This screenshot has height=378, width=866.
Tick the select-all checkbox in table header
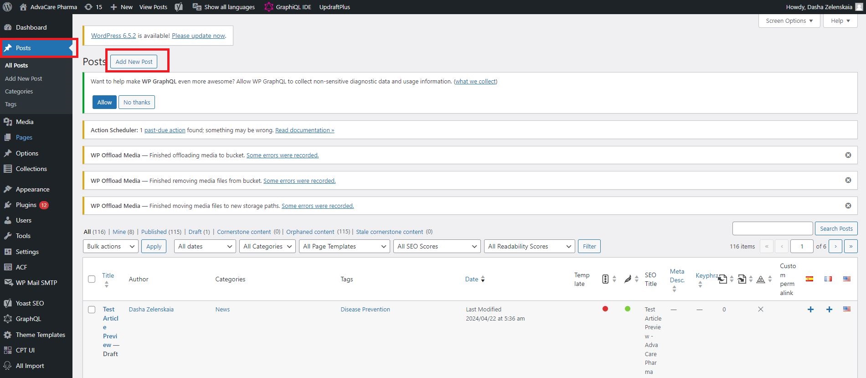(x=92, y=279)
